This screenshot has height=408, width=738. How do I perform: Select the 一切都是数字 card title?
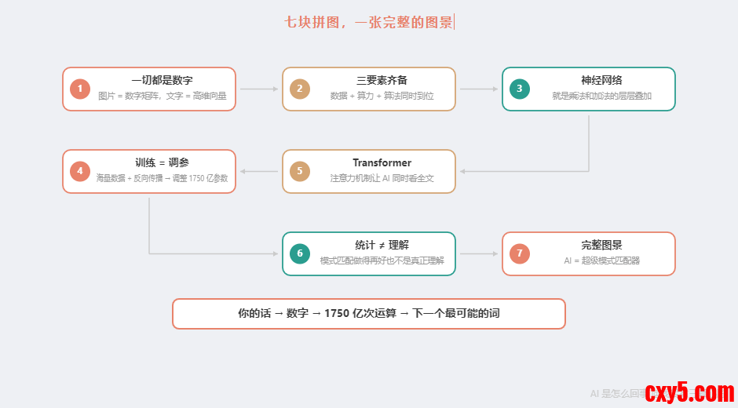pyautogui.click(x=162, y=80)
